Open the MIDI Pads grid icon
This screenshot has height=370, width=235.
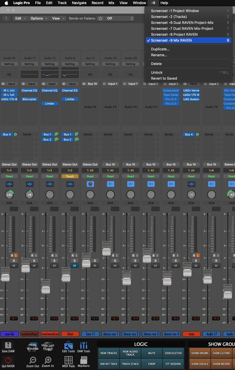[x=69, y=360]
